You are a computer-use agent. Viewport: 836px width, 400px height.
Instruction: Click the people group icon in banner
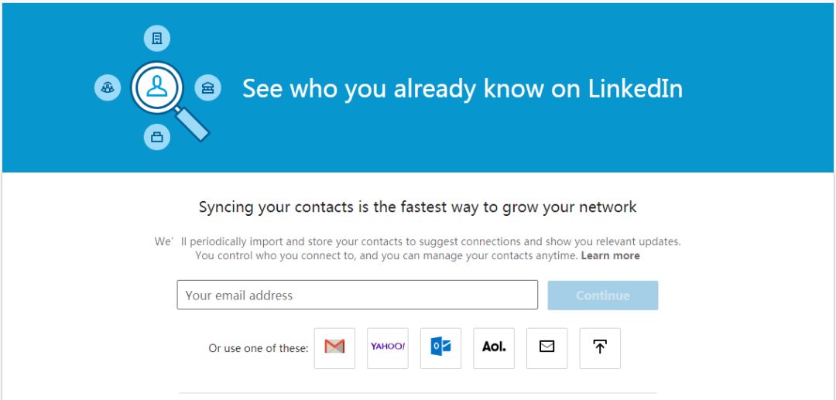[108, 88]
